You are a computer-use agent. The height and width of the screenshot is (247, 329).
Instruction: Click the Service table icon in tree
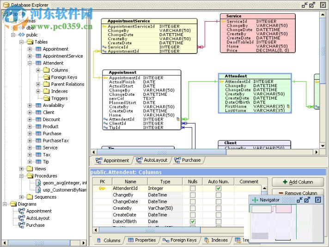pyautogui.click(x=38, y=147)
